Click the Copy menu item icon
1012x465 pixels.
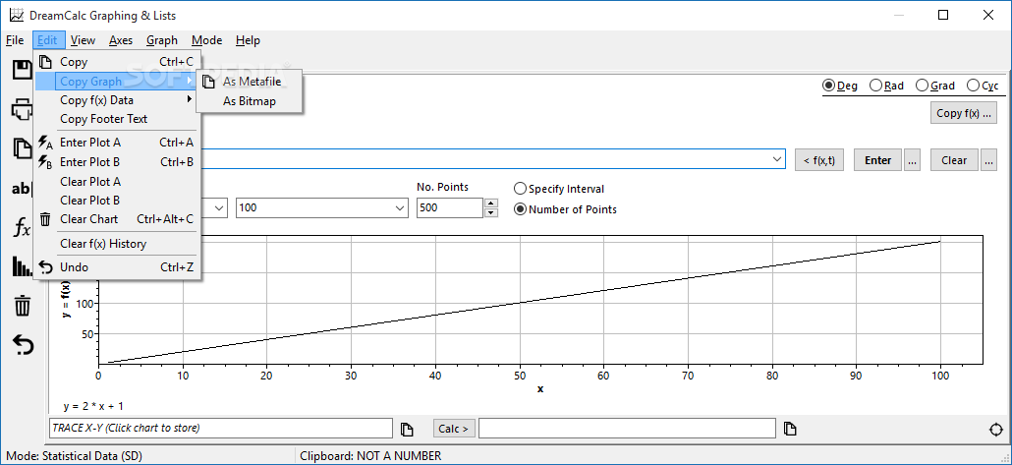(x=45, y=62)
